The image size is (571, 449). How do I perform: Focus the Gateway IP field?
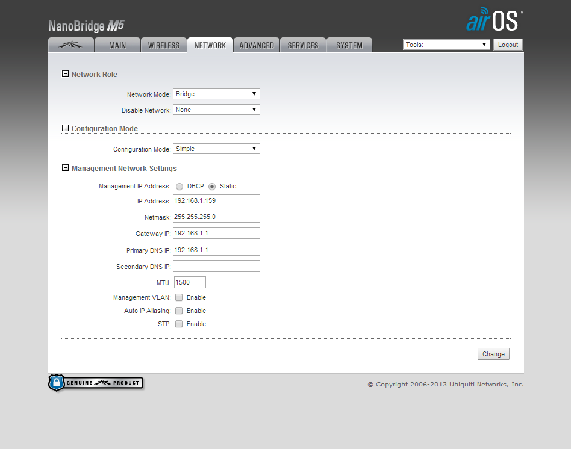click(216, 234)
